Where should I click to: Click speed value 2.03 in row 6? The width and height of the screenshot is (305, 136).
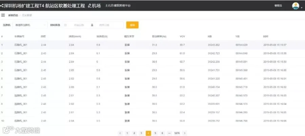[x=72, y=87]
